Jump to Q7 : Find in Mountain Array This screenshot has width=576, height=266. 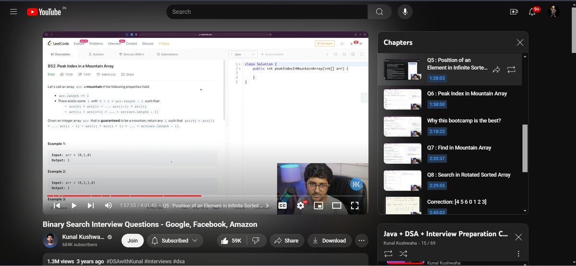point(459,147)
